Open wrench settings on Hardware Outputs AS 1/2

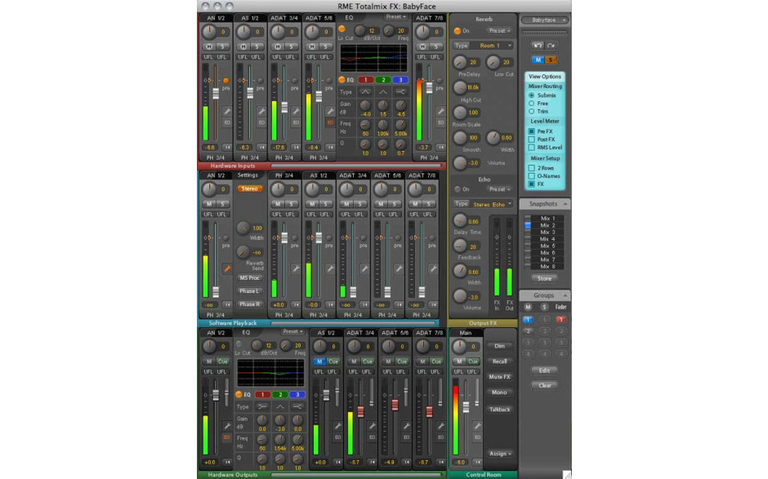tap(337, 426)
